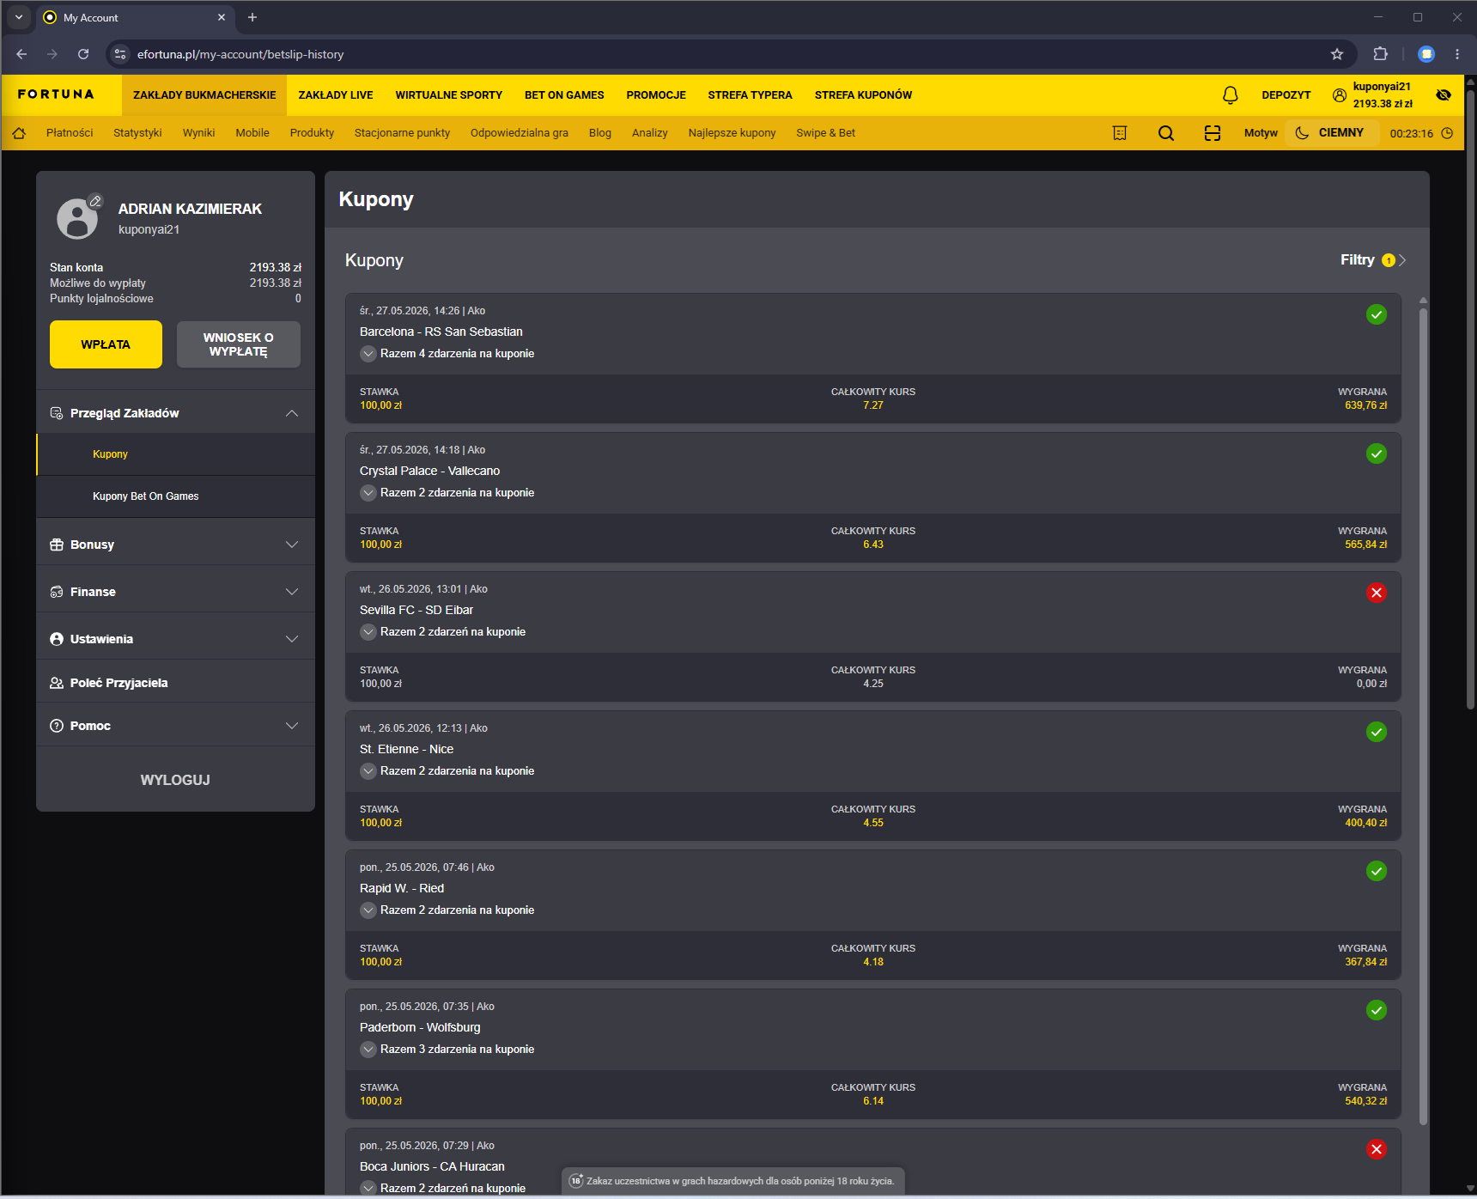
Task: Open the tab search dropdown in Chrome
Action: 19,17
